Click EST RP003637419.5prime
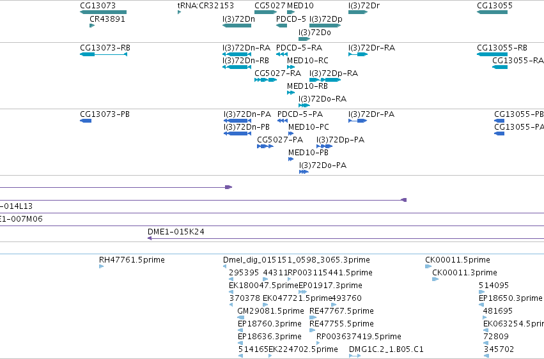The image size is (544, 359). 318,343
